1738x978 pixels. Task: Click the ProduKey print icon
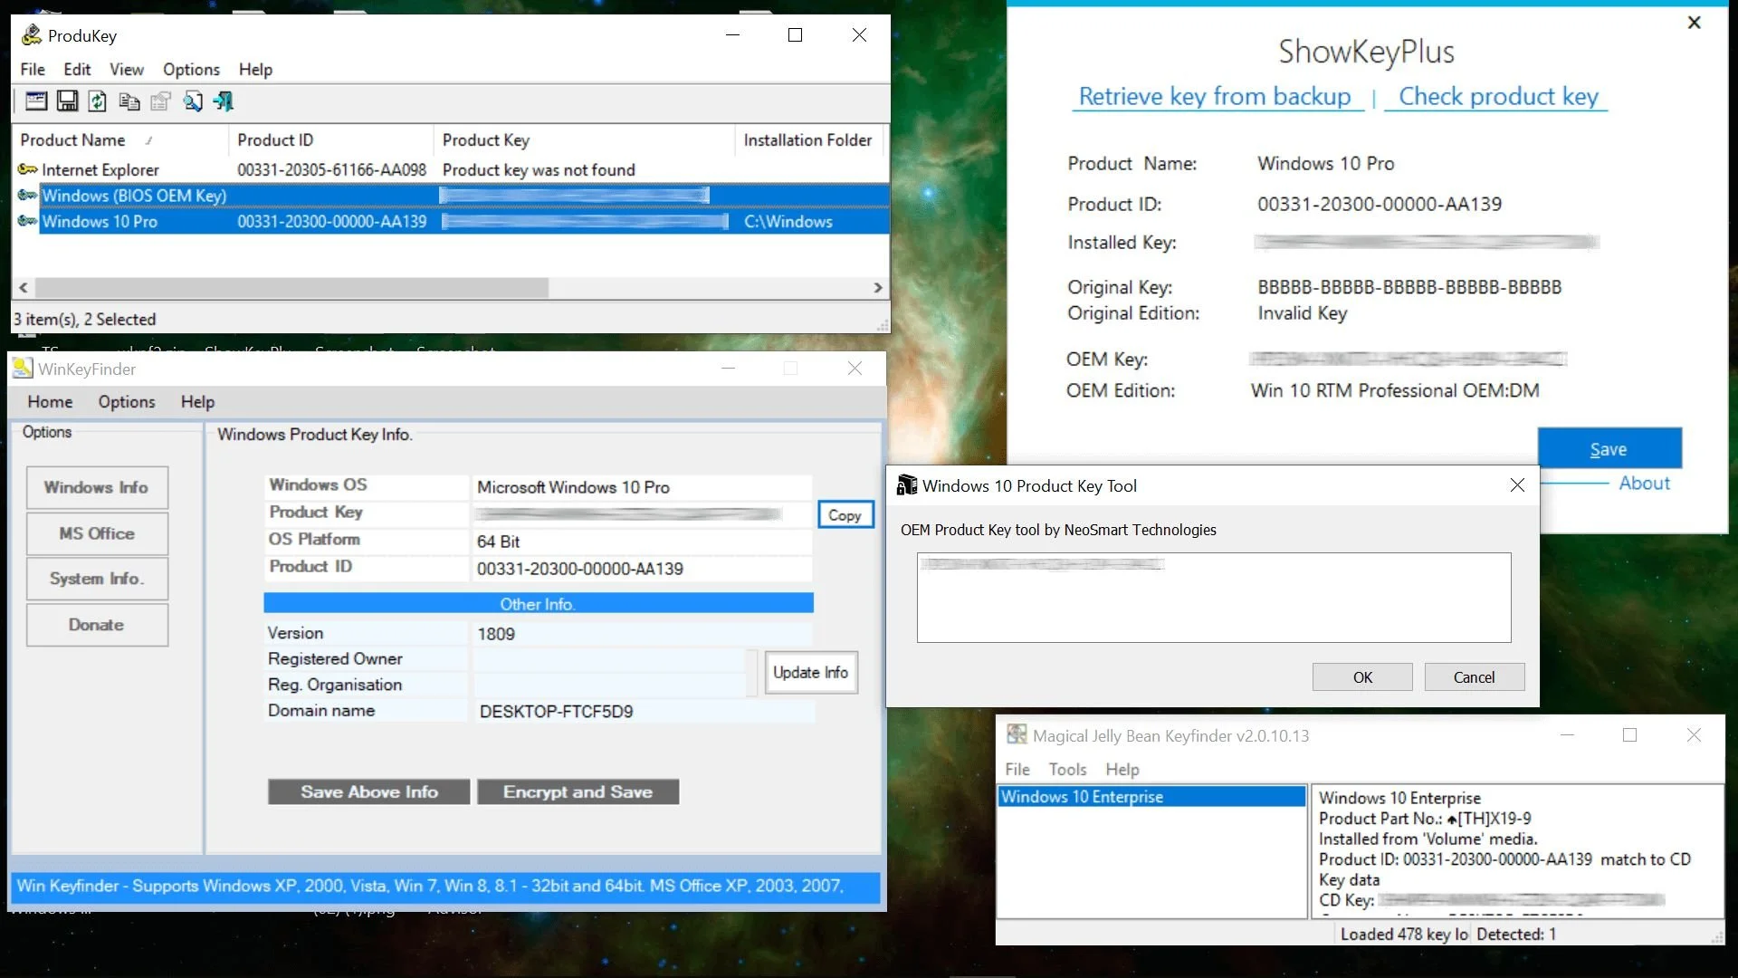(x=158, y=101)
